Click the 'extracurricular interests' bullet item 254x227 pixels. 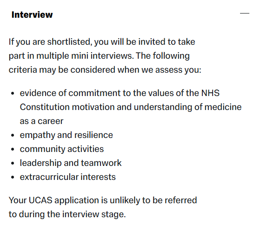tap(68, 177)
